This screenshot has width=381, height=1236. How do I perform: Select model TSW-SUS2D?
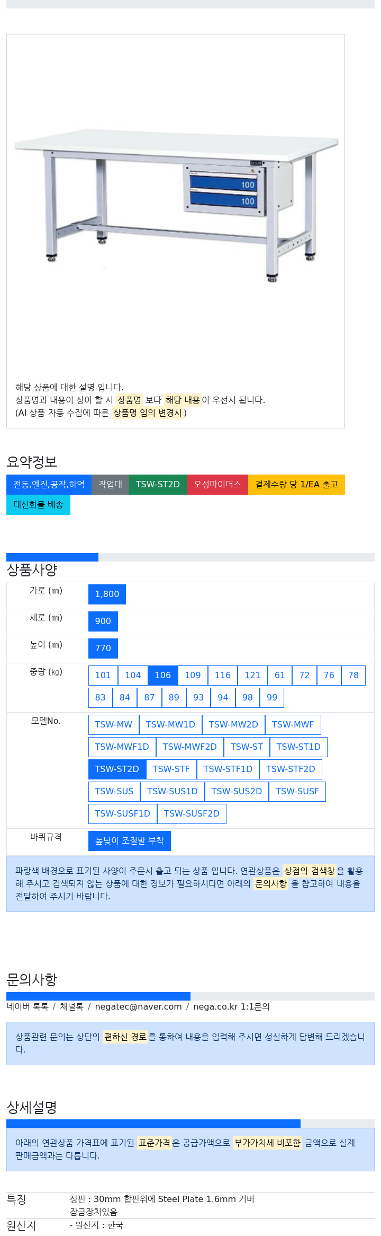[237, 791]
